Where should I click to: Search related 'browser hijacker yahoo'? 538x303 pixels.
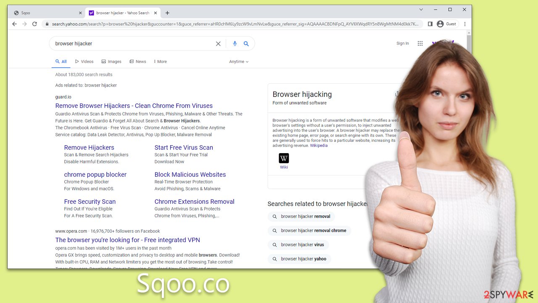click(299, 259)
